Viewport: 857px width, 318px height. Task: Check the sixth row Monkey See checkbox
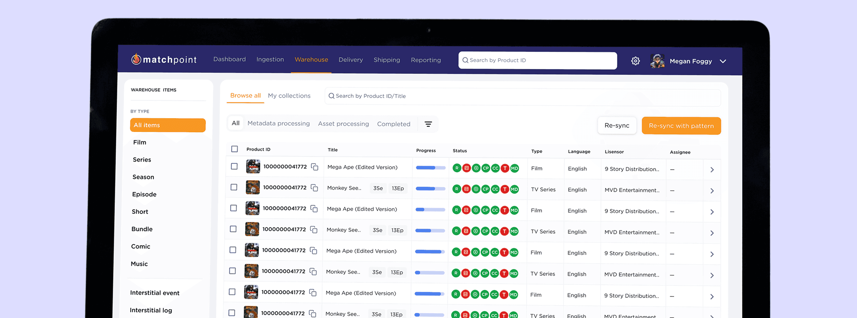(232, 271)
